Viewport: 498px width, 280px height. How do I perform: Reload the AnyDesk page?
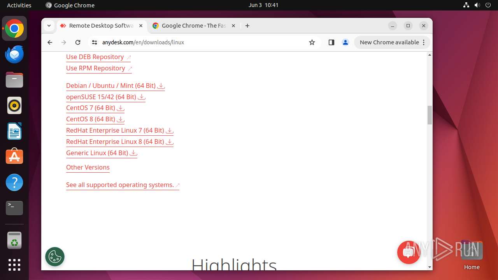pos(78,42)
